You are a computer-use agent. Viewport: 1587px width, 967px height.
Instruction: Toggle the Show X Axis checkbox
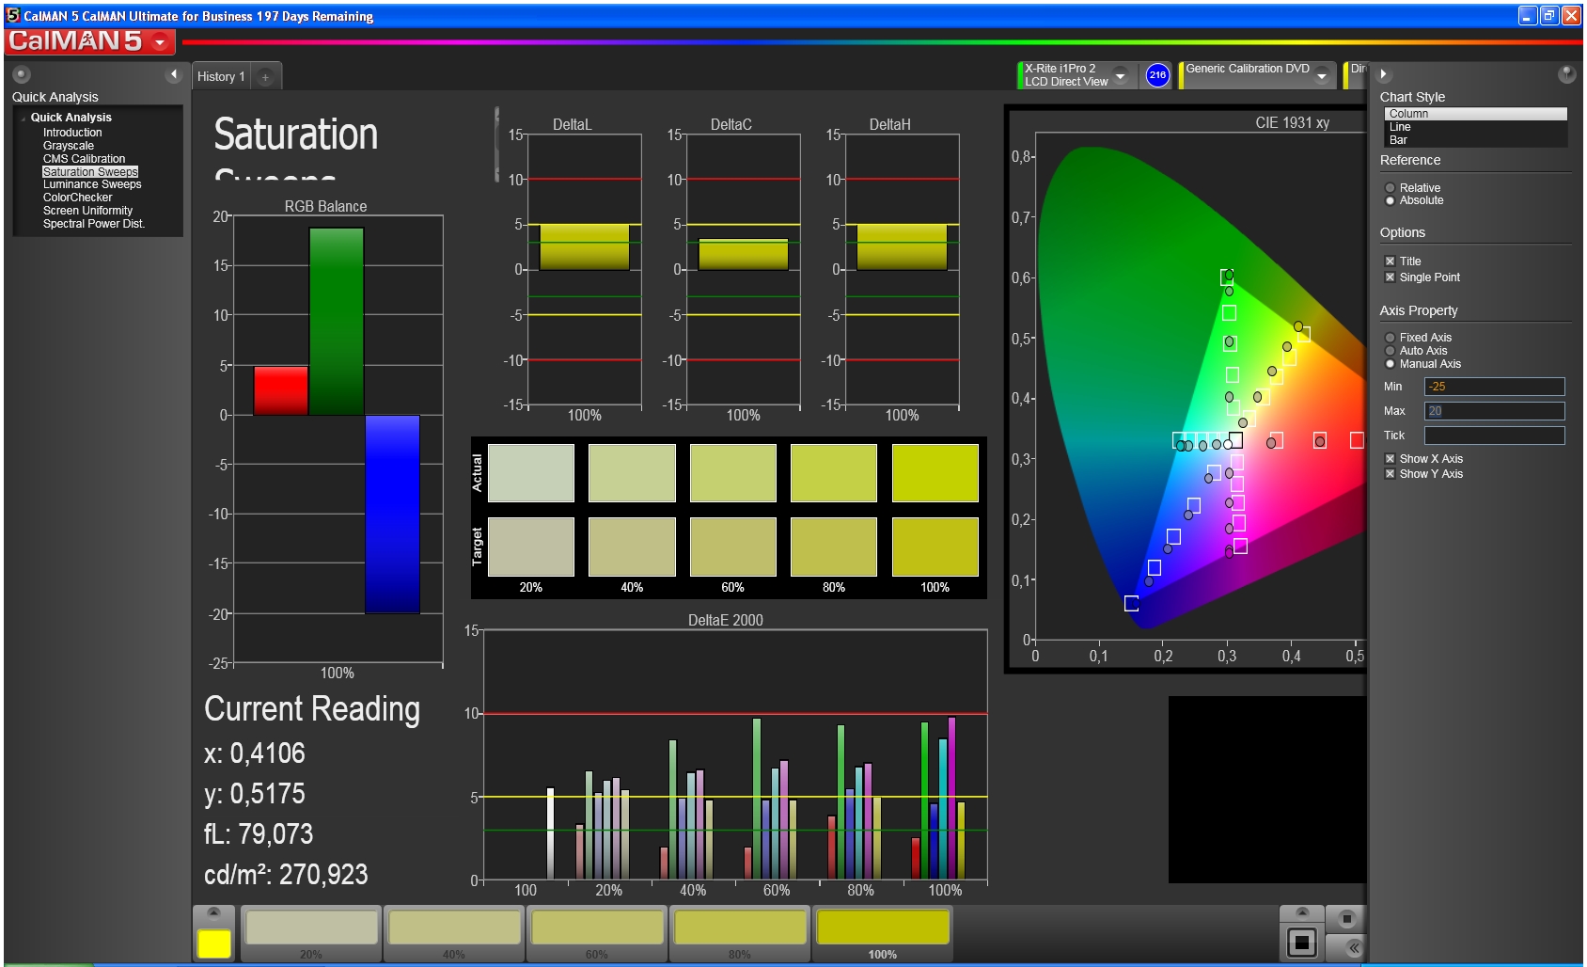tap(1390, 459)
